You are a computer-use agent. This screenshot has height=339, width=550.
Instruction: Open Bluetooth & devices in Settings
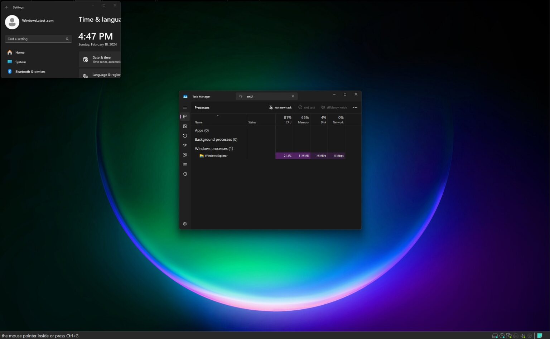30,72
